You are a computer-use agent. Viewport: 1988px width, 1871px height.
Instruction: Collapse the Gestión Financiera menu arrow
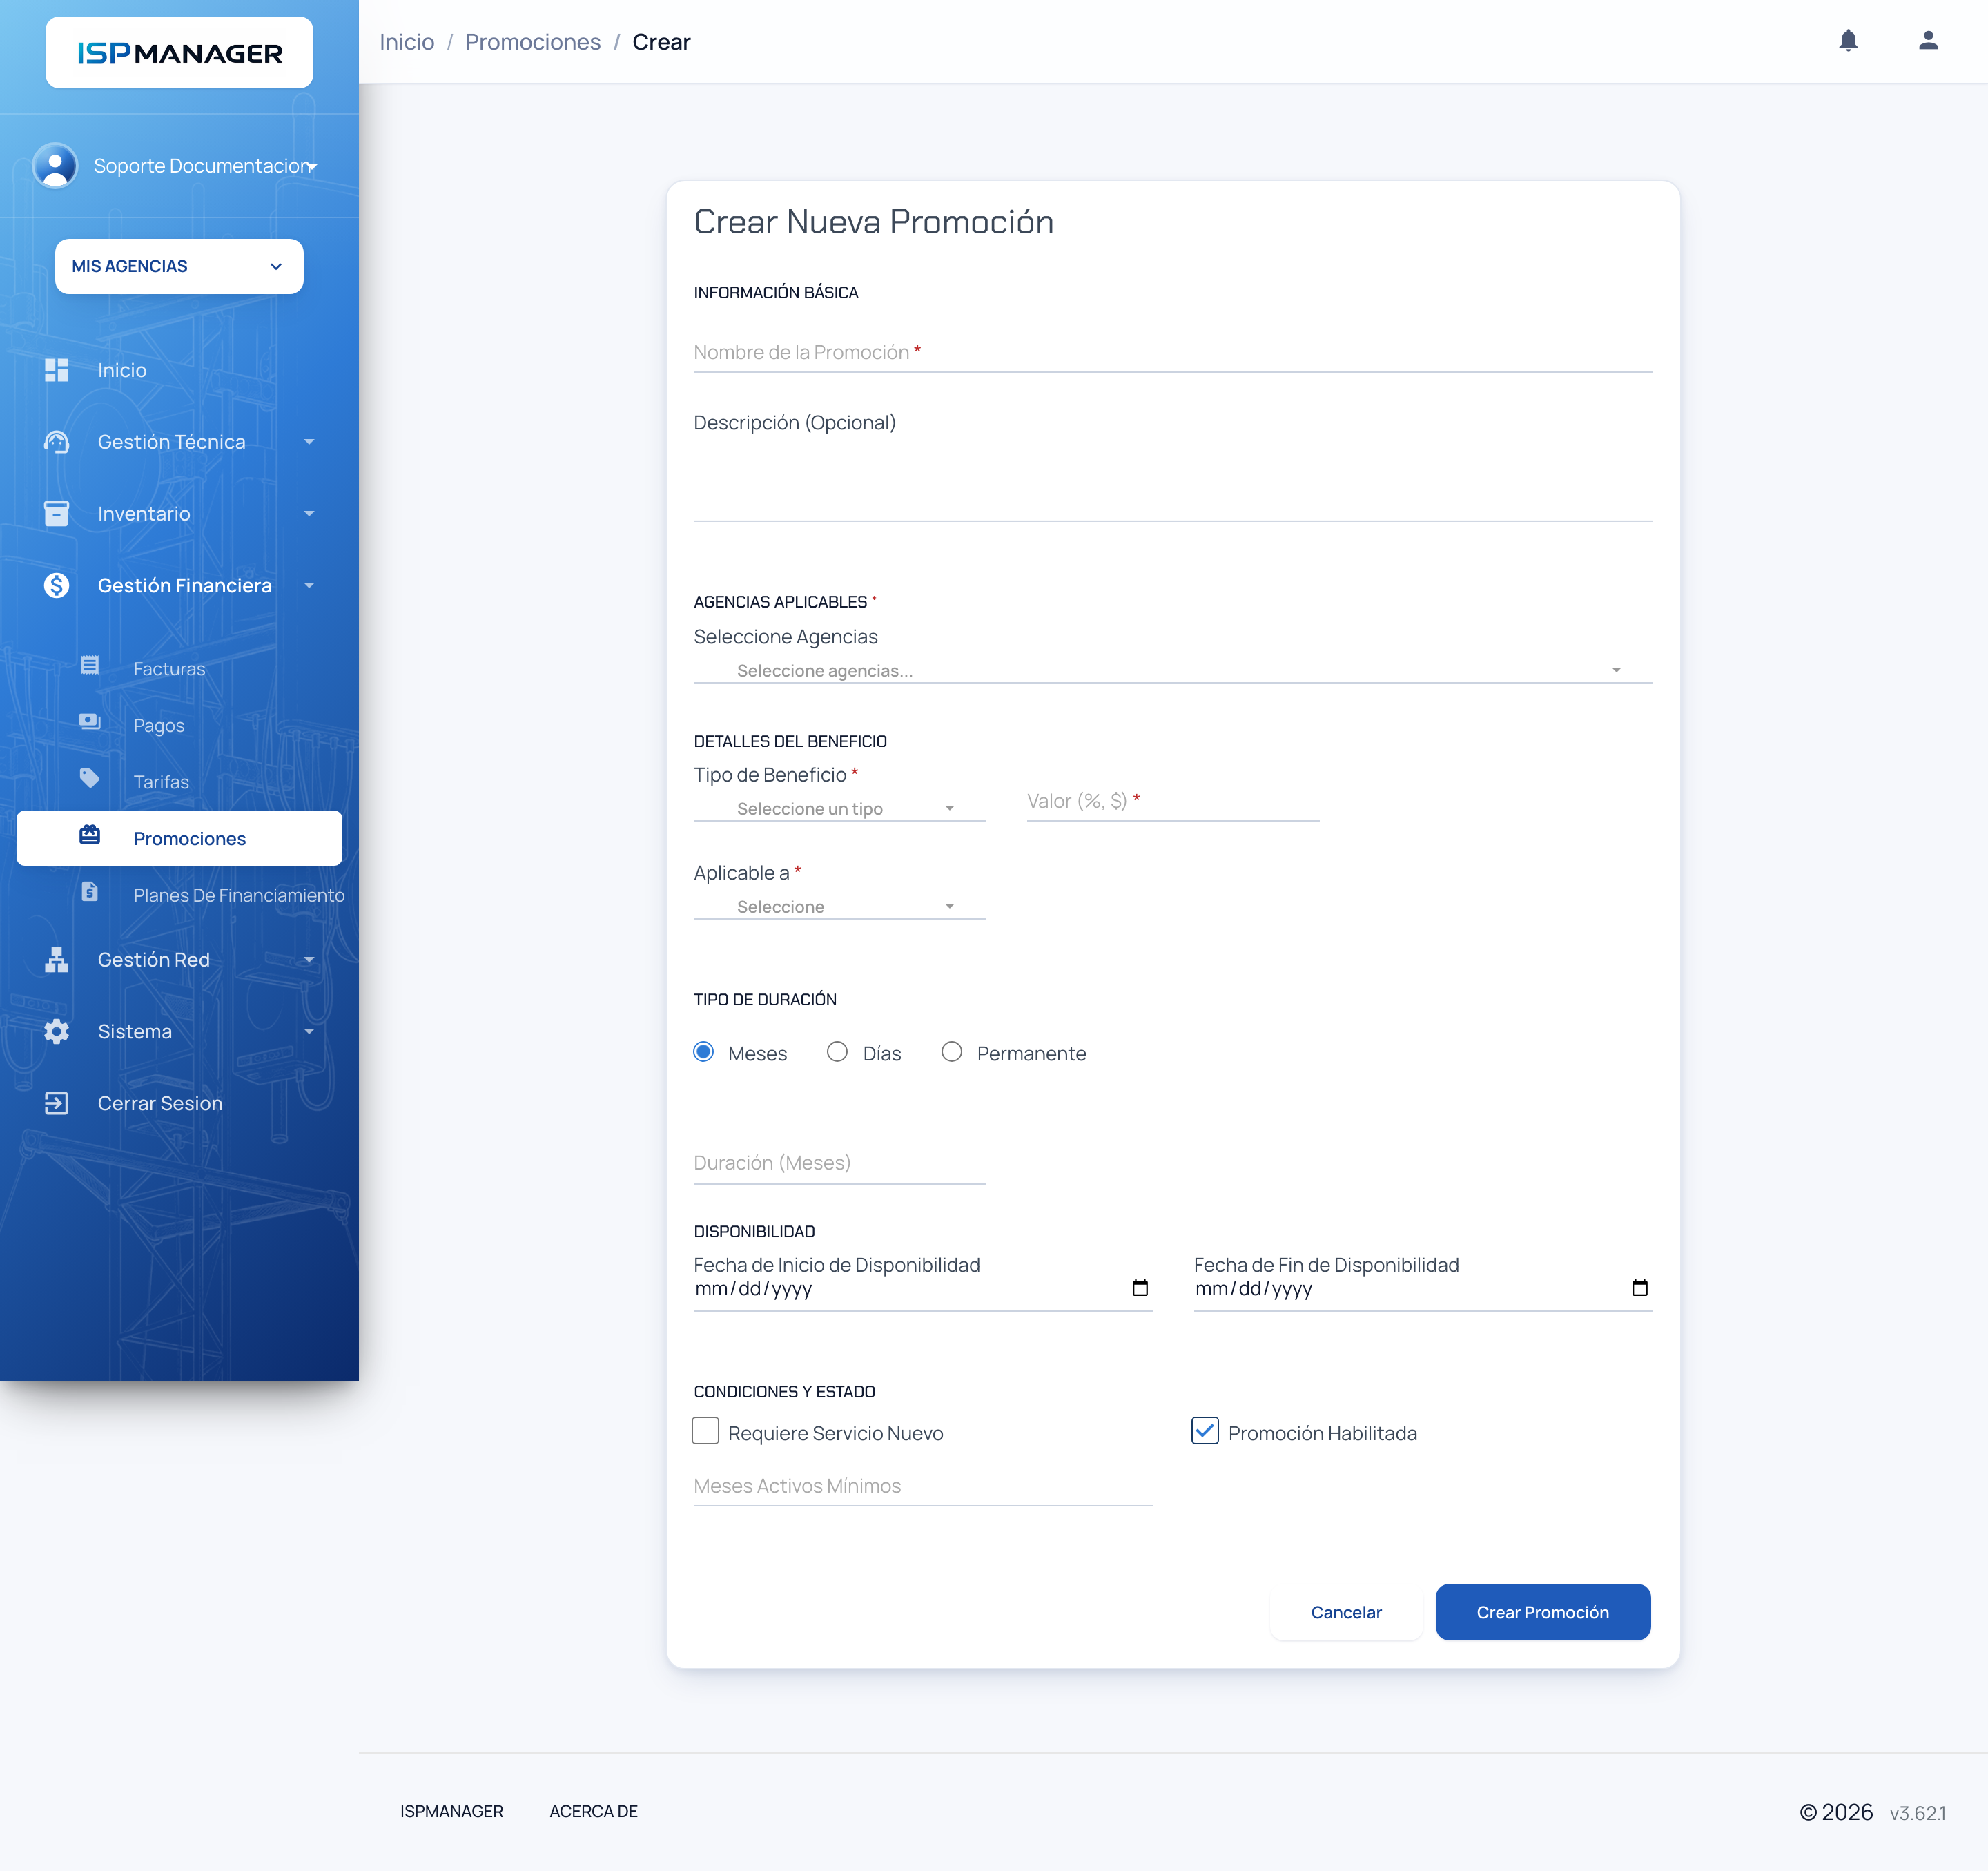point(309,586)
